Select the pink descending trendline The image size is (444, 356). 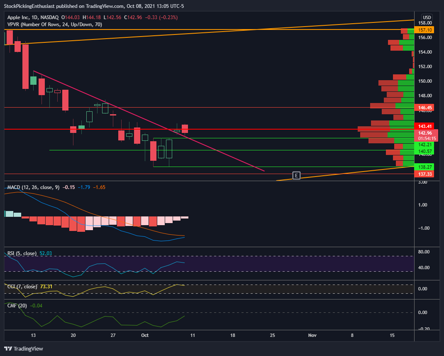tap(149, 121)
